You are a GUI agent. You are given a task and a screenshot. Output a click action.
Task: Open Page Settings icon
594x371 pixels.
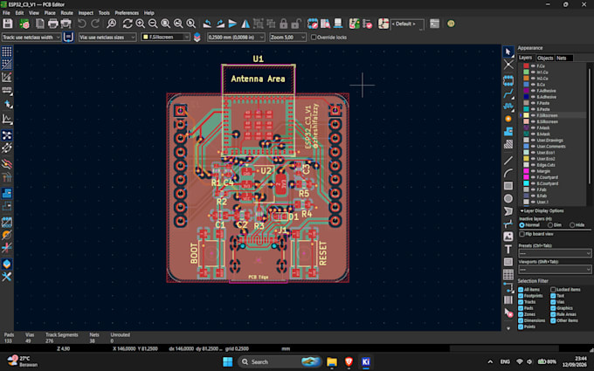pyautogui.click(x=40, y=24)
